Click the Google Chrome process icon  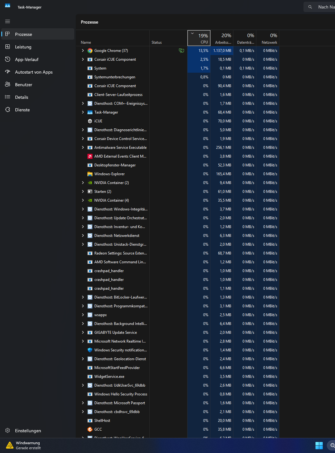(x=90, y=51)
